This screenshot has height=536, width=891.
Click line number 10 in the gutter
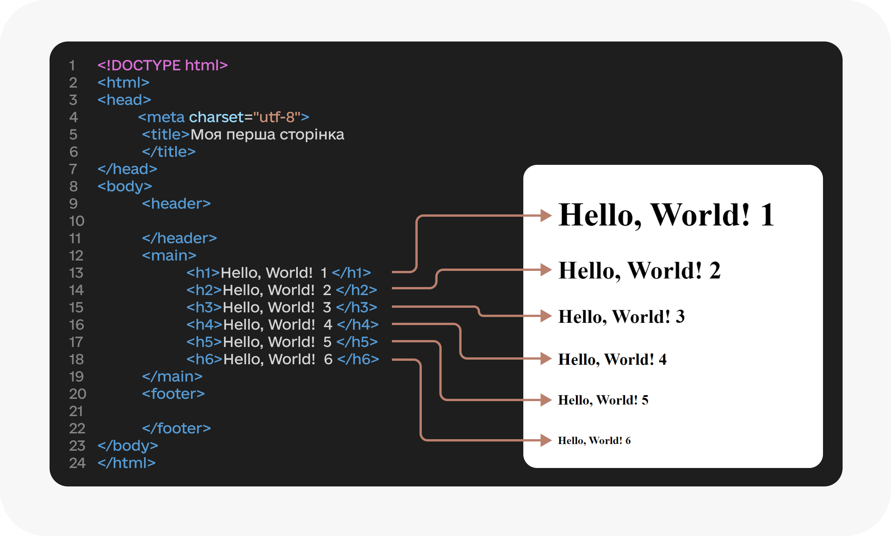pos(77,221)
